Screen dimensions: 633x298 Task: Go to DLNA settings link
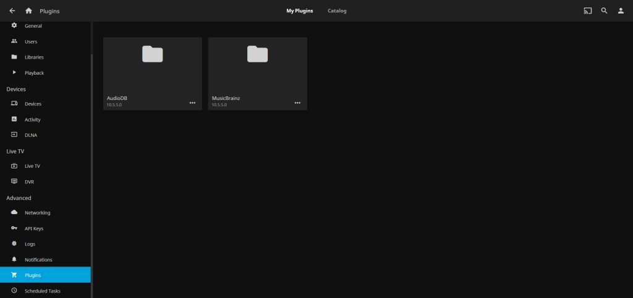pyautogui.click(x=45, y=135)
